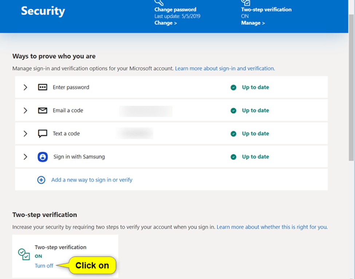355x279 pixels.
Task: Click the password dots icon
Action: 43,88
